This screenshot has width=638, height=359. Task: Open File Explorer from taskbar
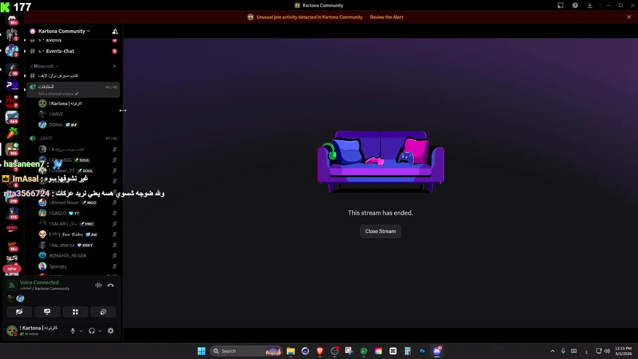pyautogui.click(x=291, y=351)
